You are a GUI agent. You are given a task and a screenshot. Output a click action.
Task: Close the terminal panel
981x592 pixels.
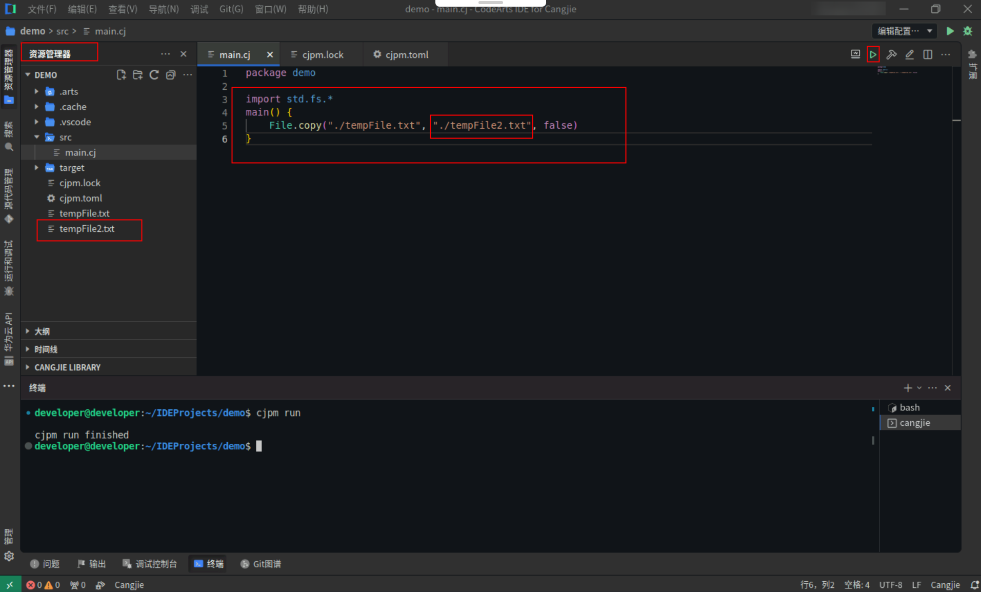[948, 388]
